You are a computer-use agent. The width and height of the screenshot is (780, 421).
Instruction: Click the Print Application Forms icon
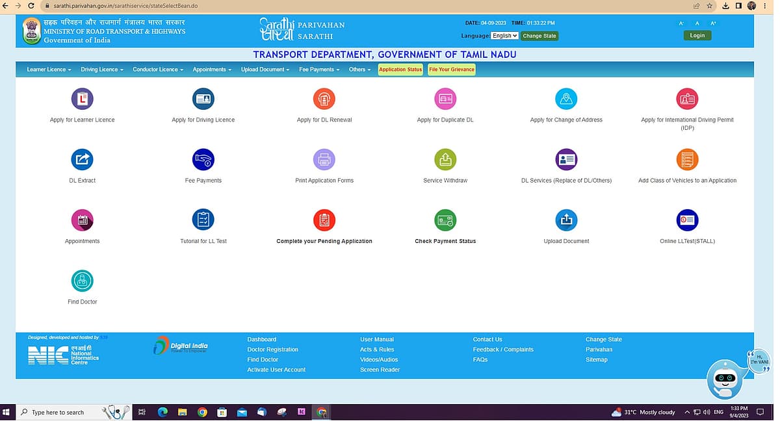tap(324, 160)
